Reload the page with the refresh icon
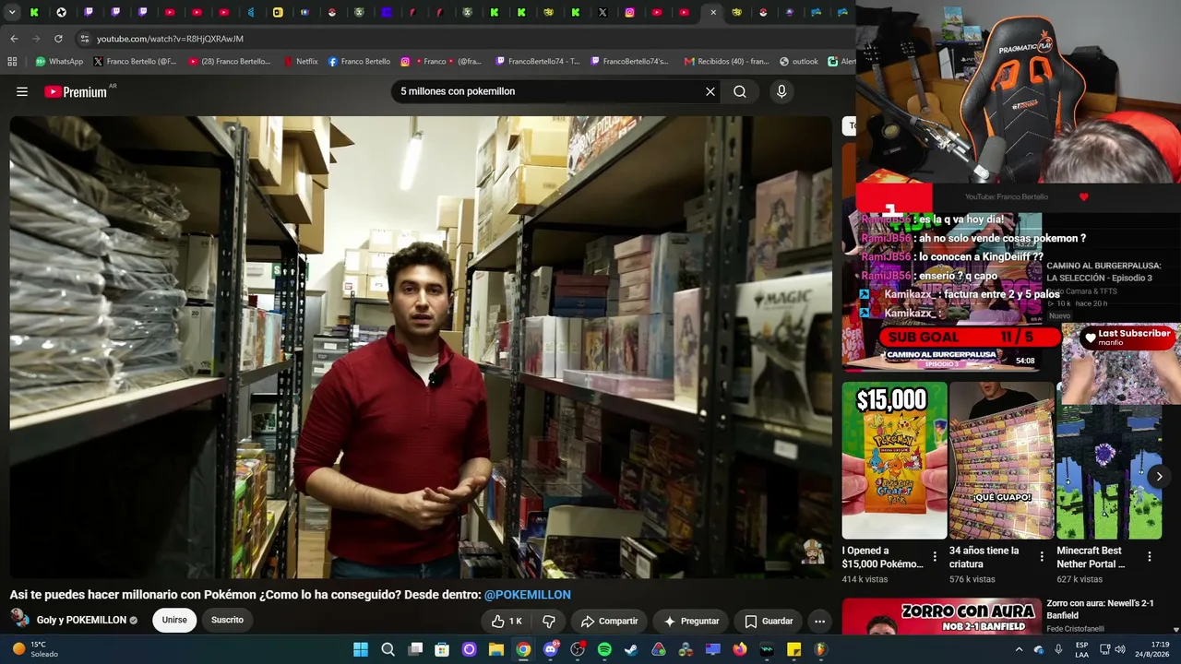 click(x=58, y=39)
